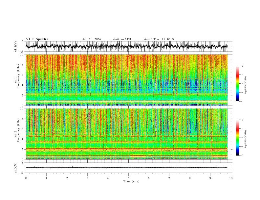260x200 pixels.
Task: Click the VLF Spectra title text
Action: pyautogui.click(x=37, y=39)
